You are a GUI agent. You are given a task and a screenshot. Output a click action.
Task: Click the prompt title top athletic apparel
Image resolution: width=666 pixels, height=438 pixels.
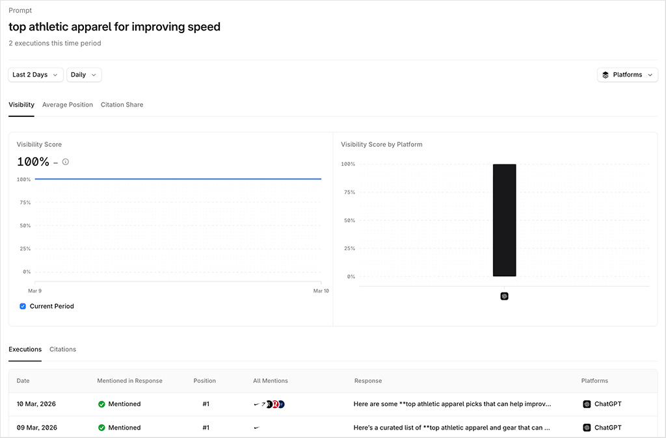coord(114,27)
